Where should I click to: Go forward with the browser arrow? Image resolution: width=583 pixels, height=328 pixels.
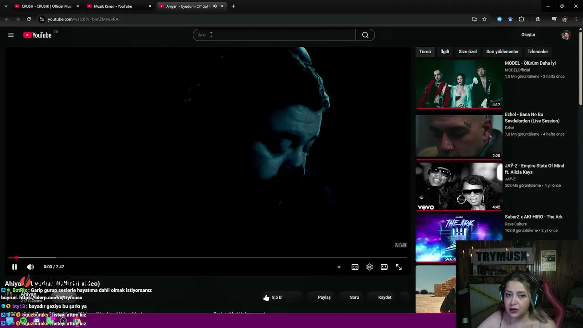(x=18, y=19)
